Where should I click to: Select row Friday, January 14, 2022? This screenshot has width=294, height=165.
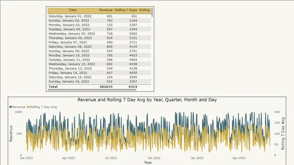[x=99, y=73]
